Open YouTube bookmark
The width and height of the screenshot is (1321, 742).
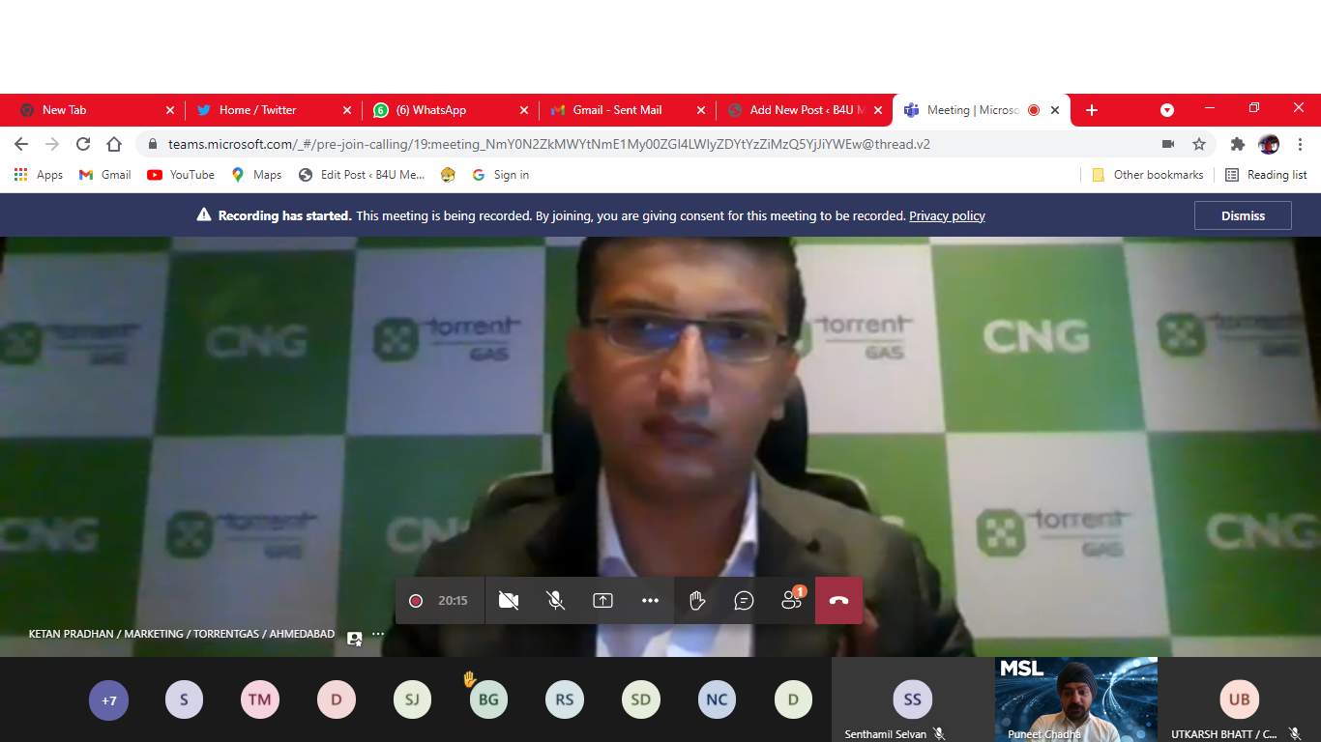181,175
